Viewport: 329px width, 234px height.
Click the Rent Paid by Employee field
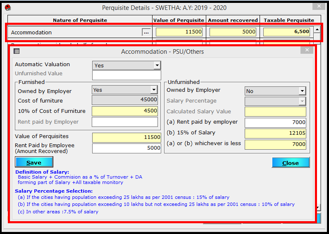[126, 148]
